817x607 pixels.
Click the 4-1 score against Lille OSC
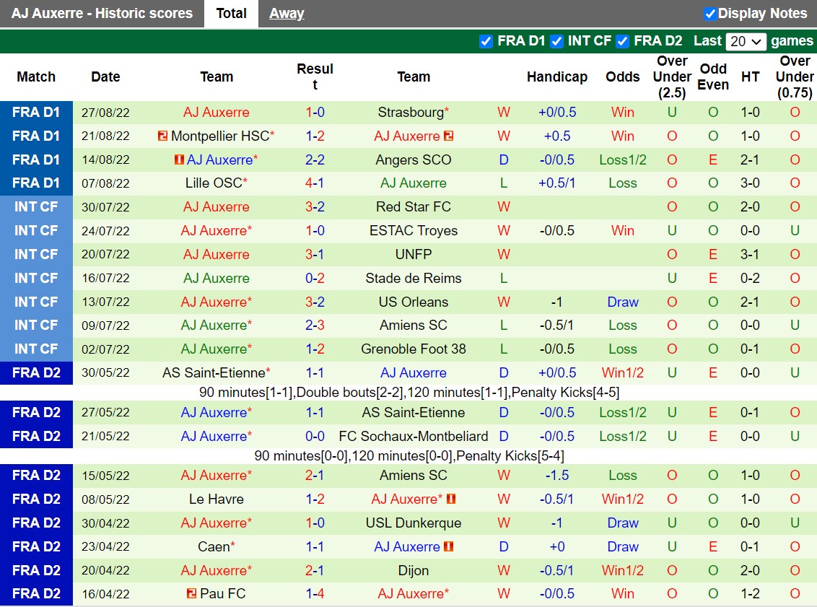(x=315, y=183)
